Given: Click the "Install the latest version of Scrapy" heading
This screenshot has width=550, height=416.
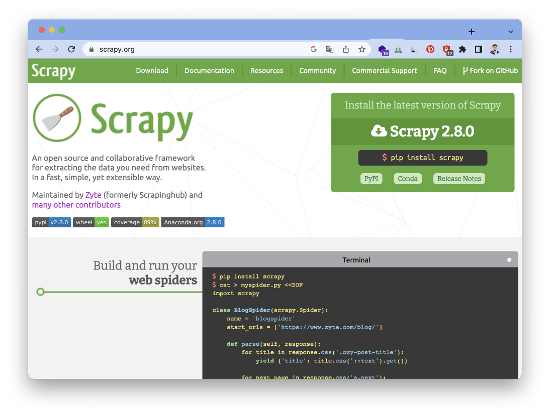Looking at the screenshot, I should point(423,105).
